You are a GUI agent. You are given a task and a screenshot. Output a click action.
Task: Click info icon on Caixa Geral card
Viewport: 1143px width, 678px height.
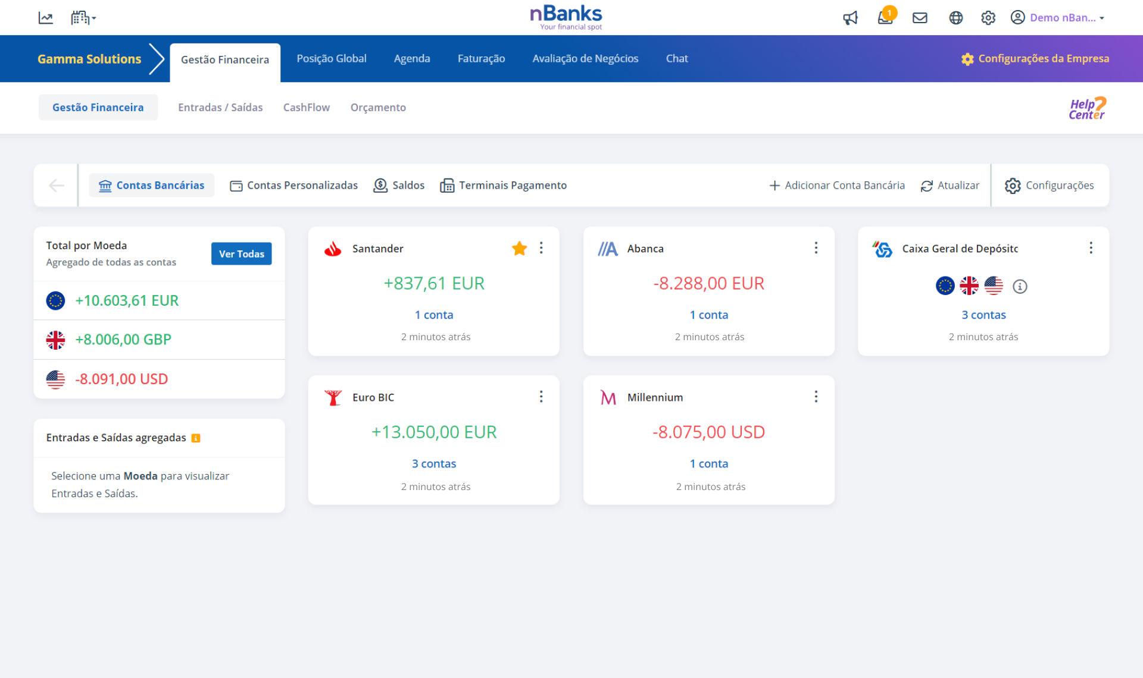coord(1020,287)
